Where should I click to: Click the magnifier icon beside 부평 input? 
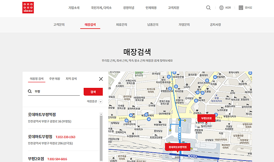click(x=30, y=91)
